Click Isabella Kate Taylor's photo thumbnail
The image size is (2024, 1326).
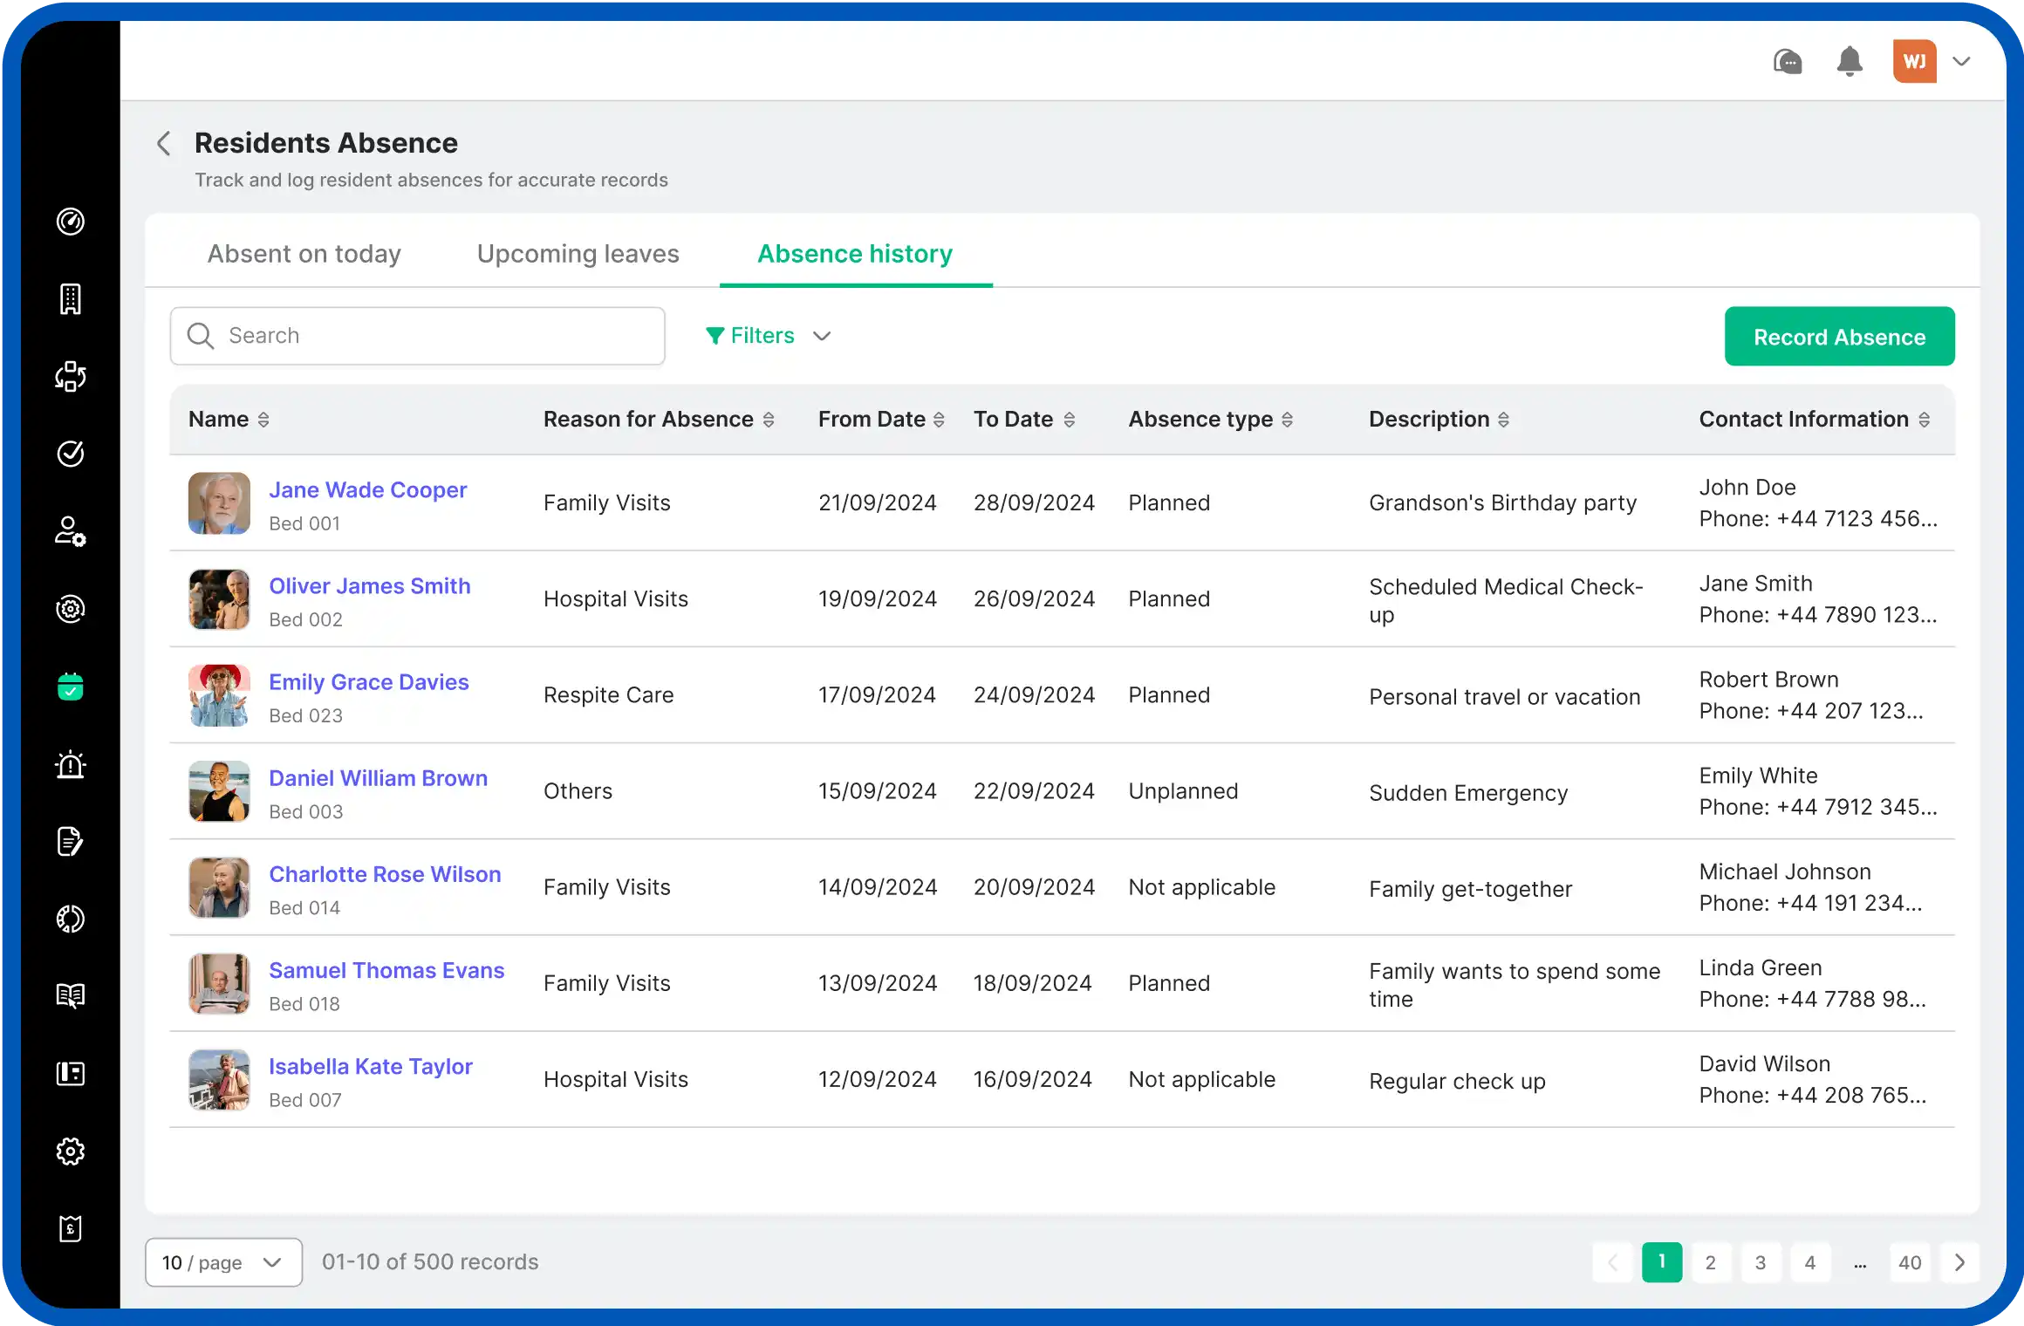pos(219,1079)
